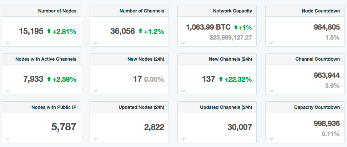Open the New Channels (24h) card chevron
The image size is (347, 147).
pyautogui.click(x=183, y=91)
